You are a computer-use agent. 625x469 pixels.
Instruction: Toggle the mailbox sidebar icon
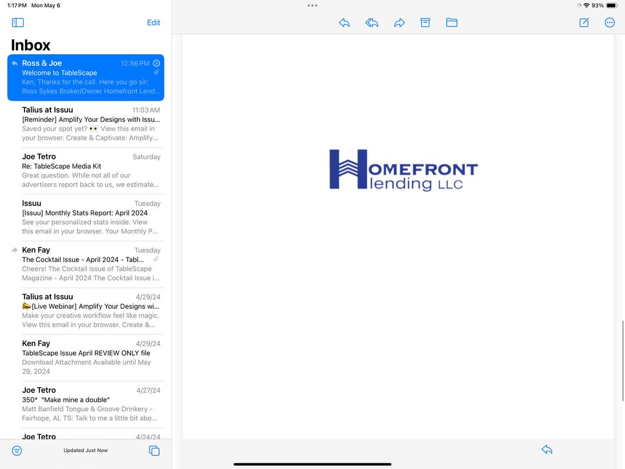click(x=18, y=22)
